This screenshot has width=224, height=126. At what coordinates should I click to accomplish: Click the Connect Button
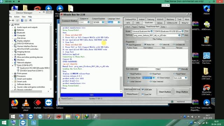pos(70,21)
